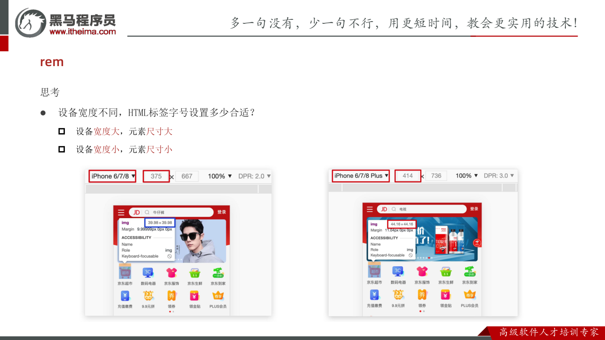Tap 9.9元拼 icon in the 414-wide preview
This screenshot has height=340, width=605.
(x=398, y=295)
